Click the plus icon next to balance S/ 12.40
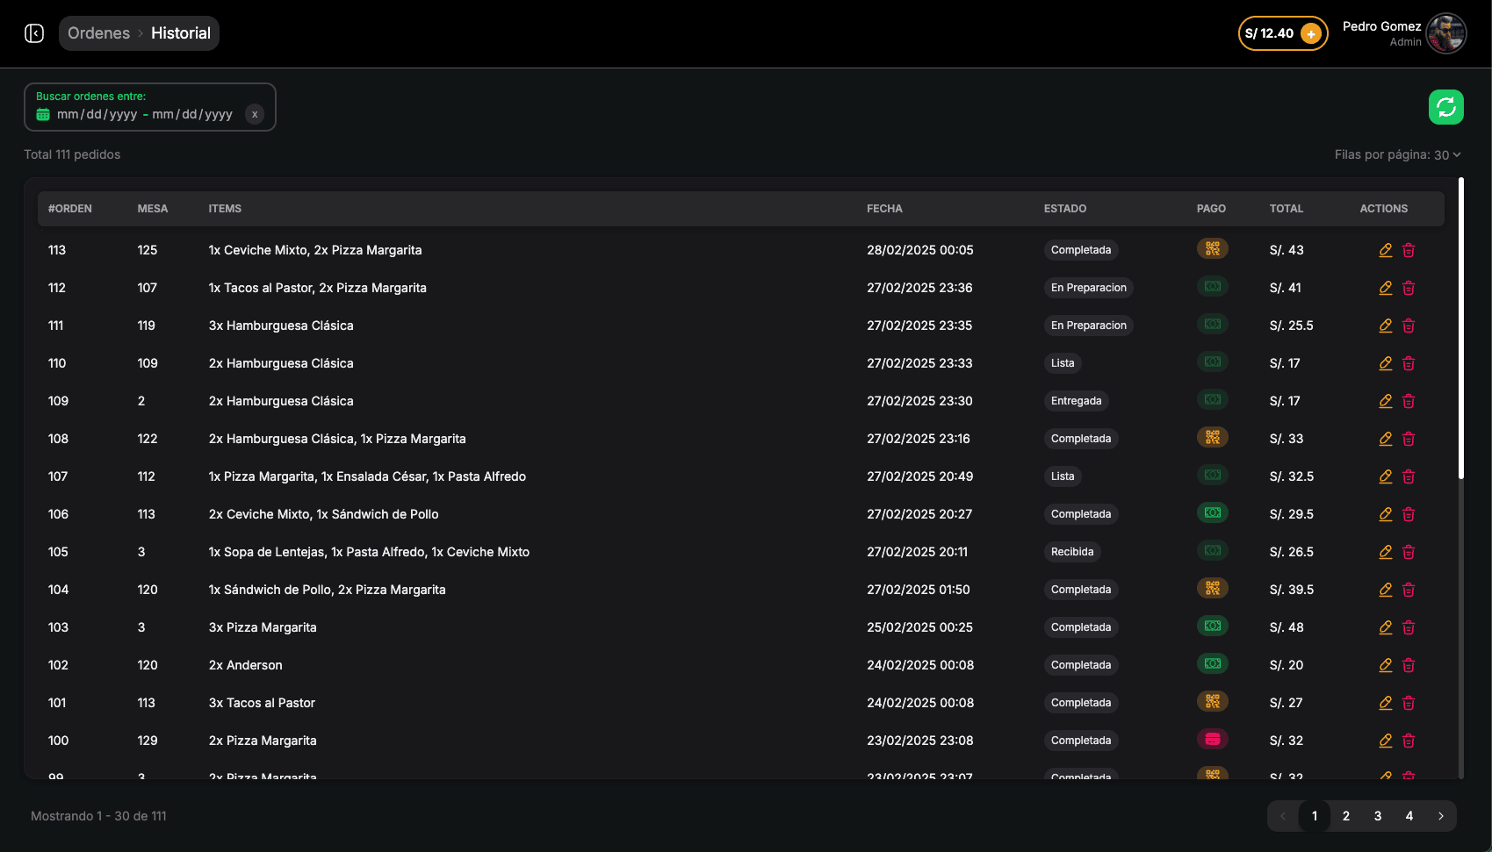This screenshot has width=1492, height=852. [1310, 34]
